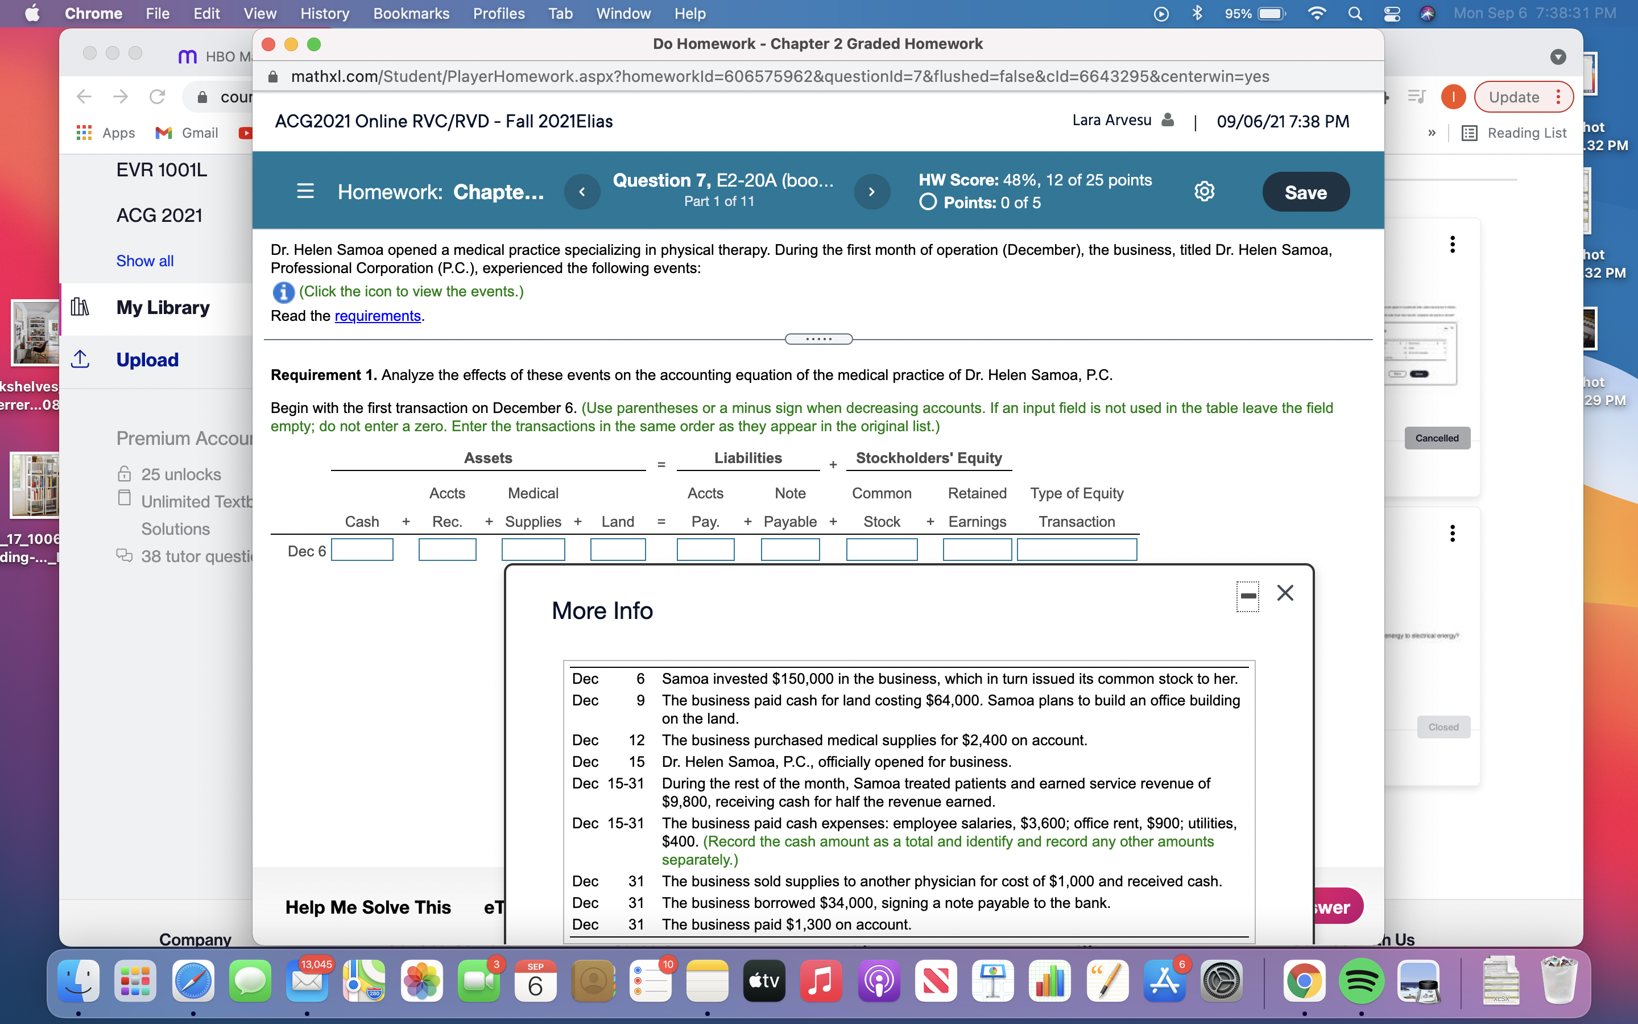The height and width of the screenshot is (1024, 1638).
Task: Open the overflow menu beside Update
Action: coord(1560,97)
